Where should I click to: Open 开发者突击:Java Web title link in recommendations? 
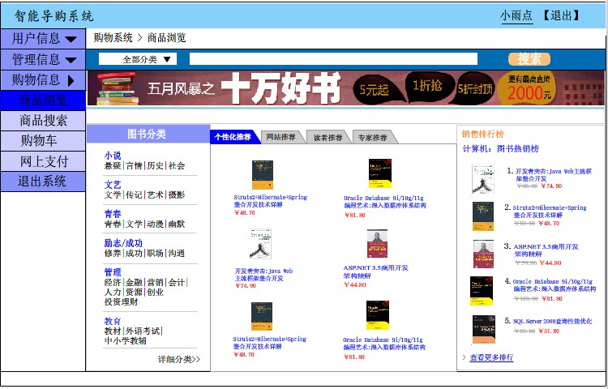(263, 275)
